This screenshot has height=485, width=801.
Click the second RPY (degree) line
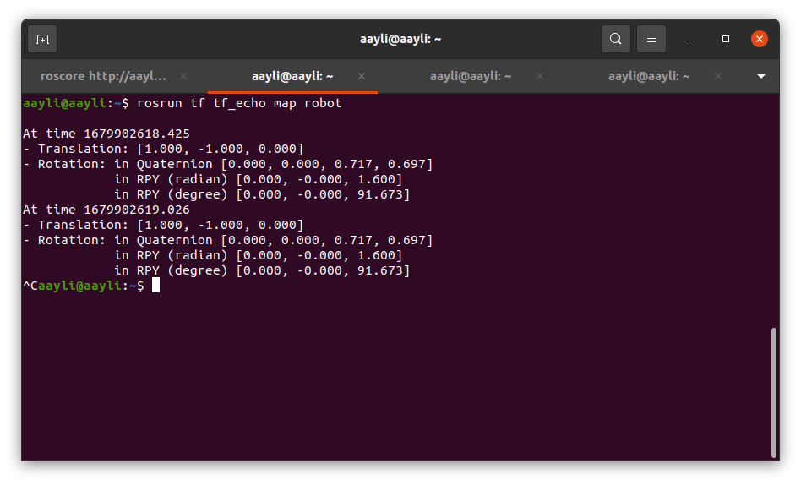point(262,271)
